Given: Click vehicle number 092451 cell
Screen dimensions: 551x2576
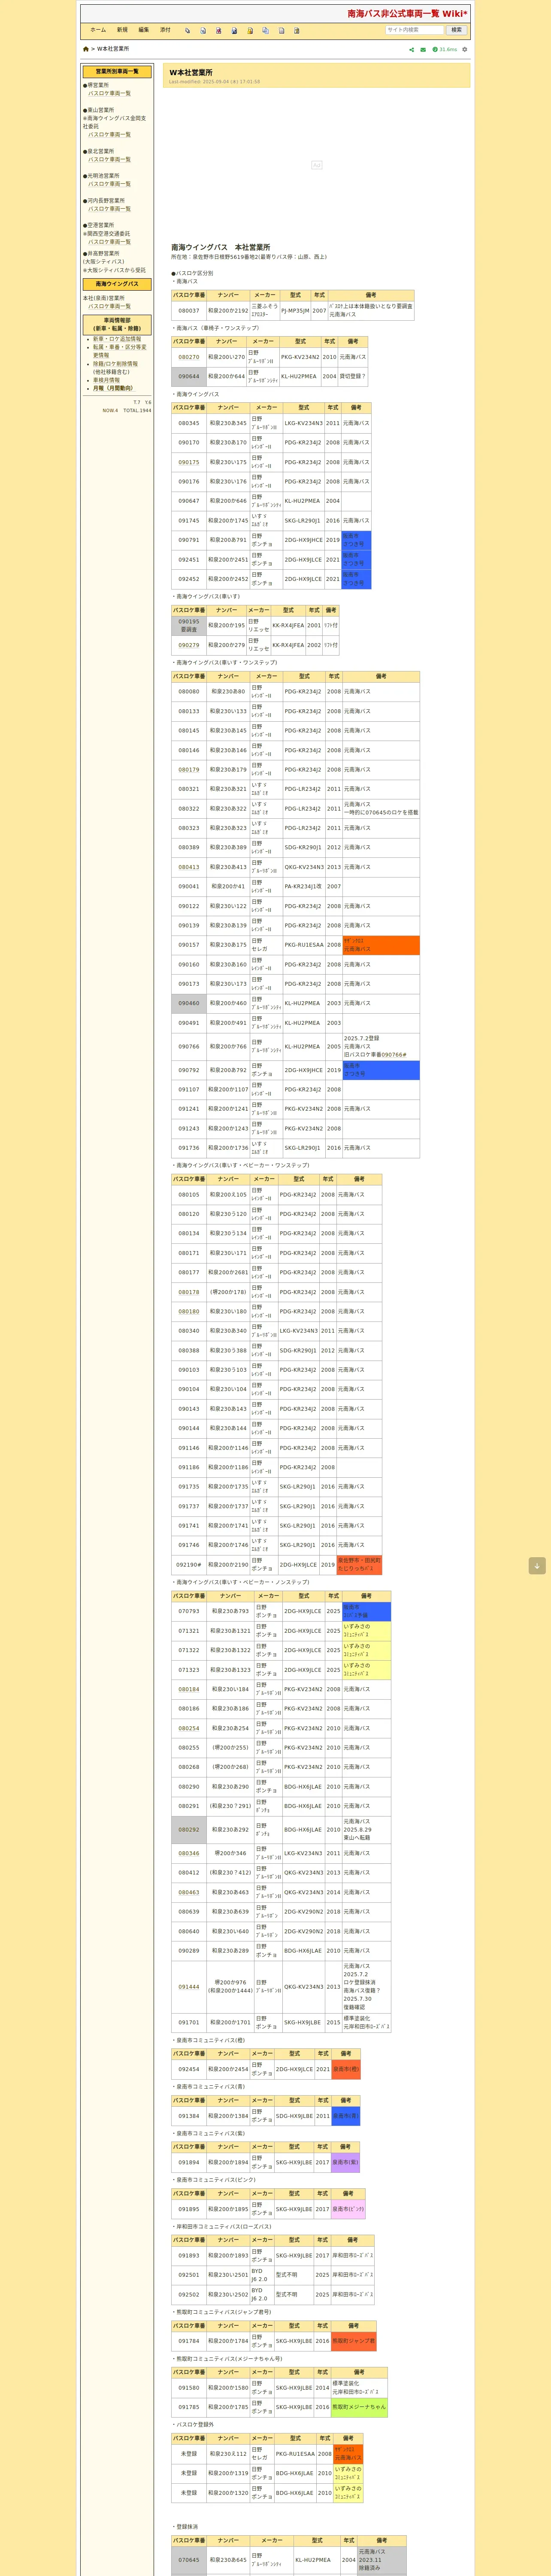Looking at the screenshot, I should (189, 560).
